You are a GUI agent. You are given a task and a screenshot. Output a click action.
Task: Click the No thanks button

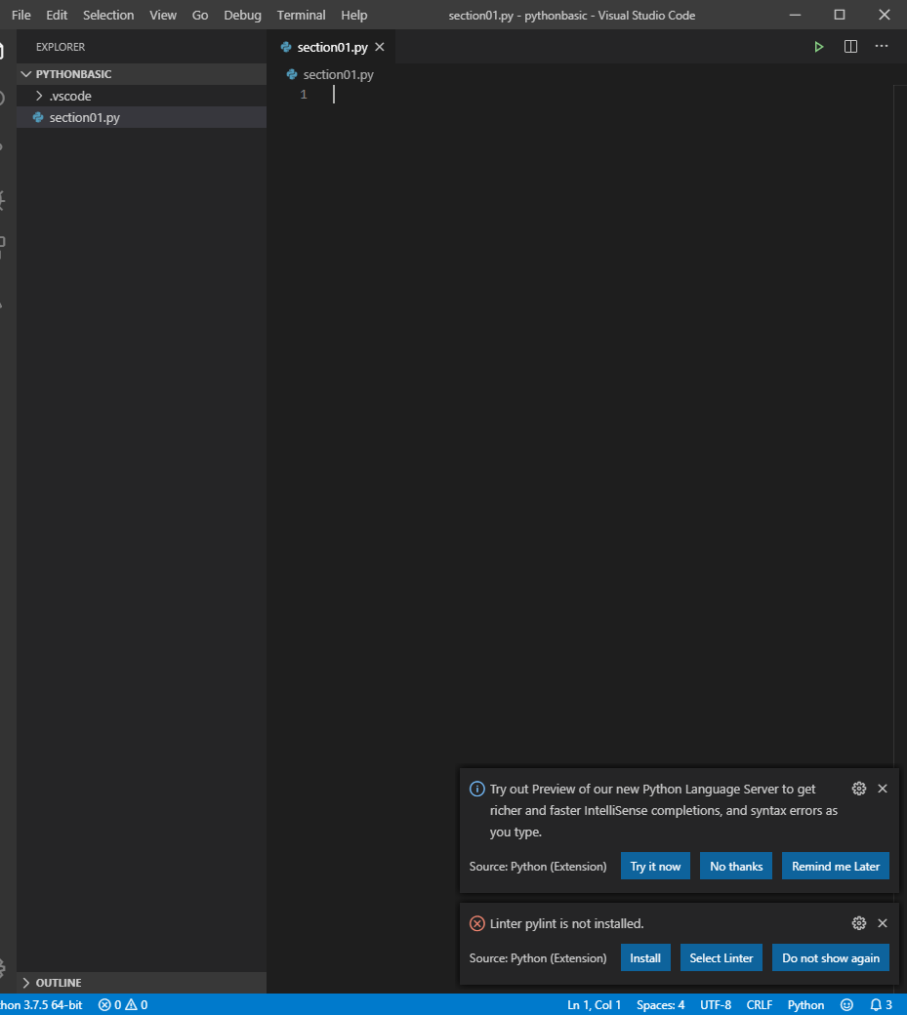tap(736, 866)
